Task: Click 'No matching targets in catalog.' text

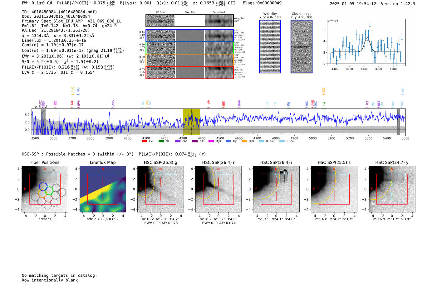Action: coord(59,275)
